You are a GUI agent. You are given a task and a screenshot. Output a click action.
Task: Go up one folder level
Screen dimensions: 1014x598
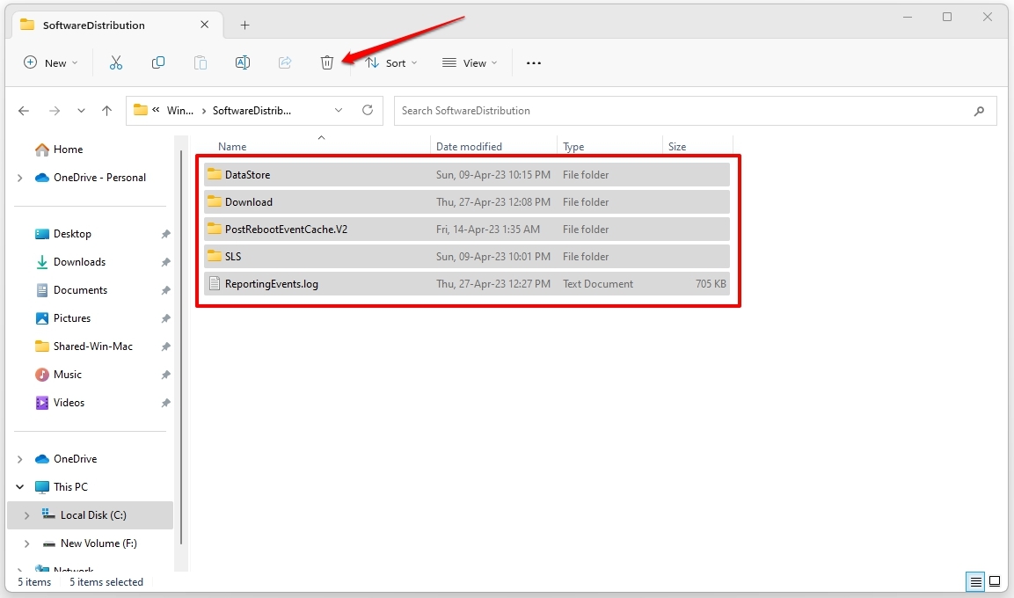[106, 111]
